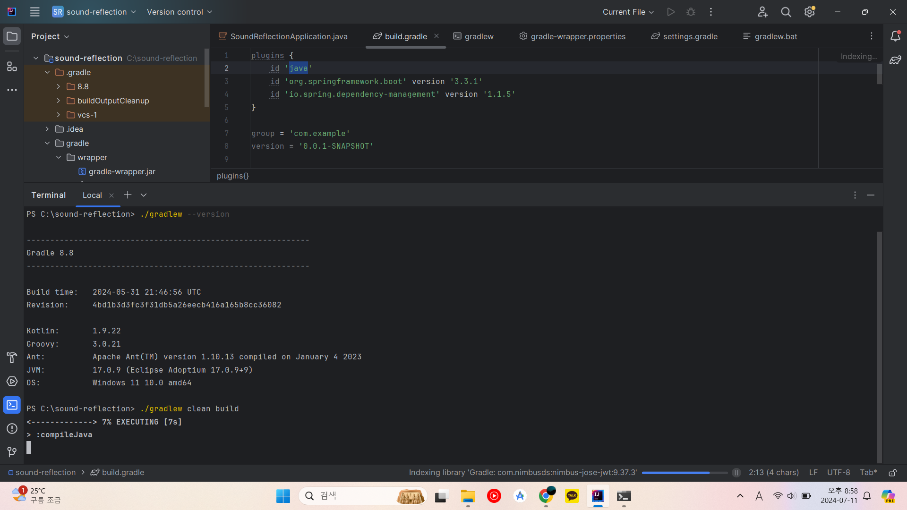Open the Services tool window icon
907x510 pixels.
click(12, 382)
